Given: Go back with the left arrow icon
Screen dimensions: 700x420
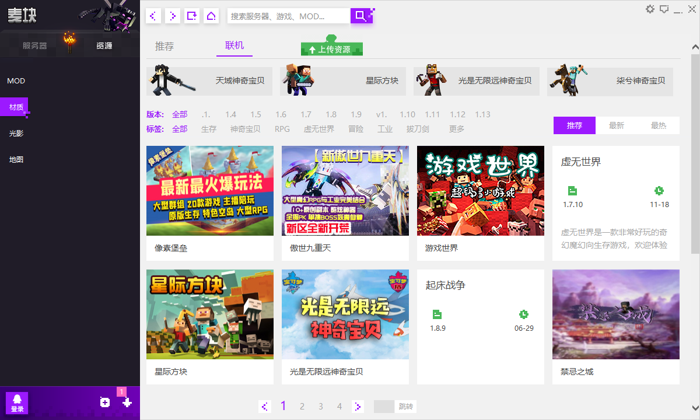Looking at the screenshot, I should pyautogui.click(x=153, y=16).
